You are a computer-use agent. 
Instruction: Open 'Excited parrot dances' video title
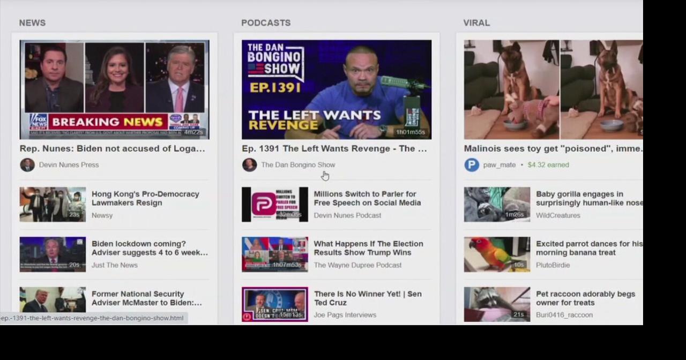[x=589, y=248]
